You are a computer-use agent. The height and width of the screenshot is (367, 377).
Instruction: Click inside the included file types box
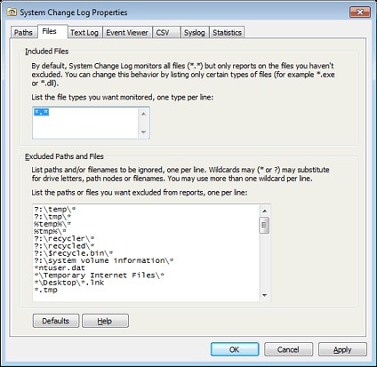pyautogui.click(x=85, y=123)
